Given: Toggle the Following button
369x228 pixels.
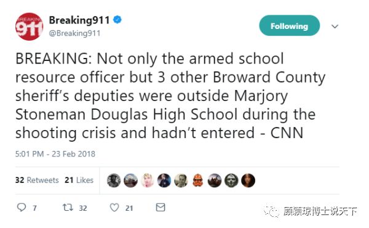Looking at the screenshot, I should (x=290, y=26).
